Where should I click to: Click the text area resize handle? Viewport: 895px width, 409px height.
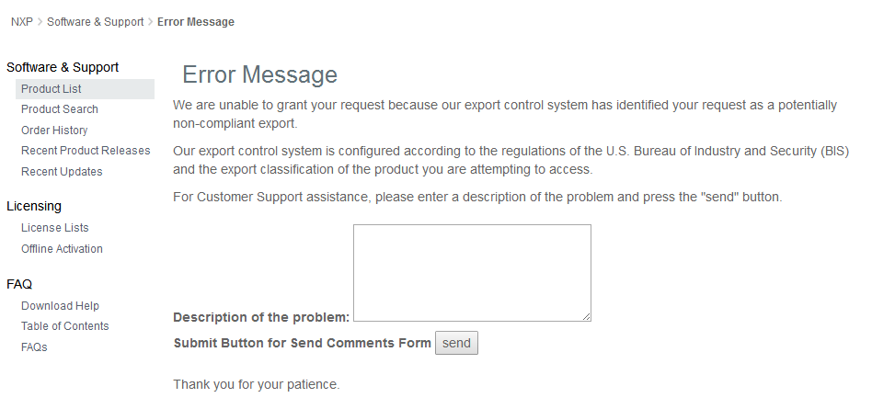[586, 316]
